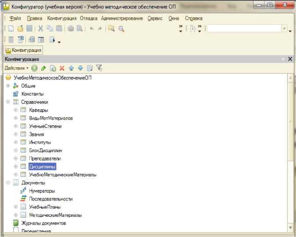
Task: Click the magnifier search icon in main toolbar
Action: (x=121, y=29)
